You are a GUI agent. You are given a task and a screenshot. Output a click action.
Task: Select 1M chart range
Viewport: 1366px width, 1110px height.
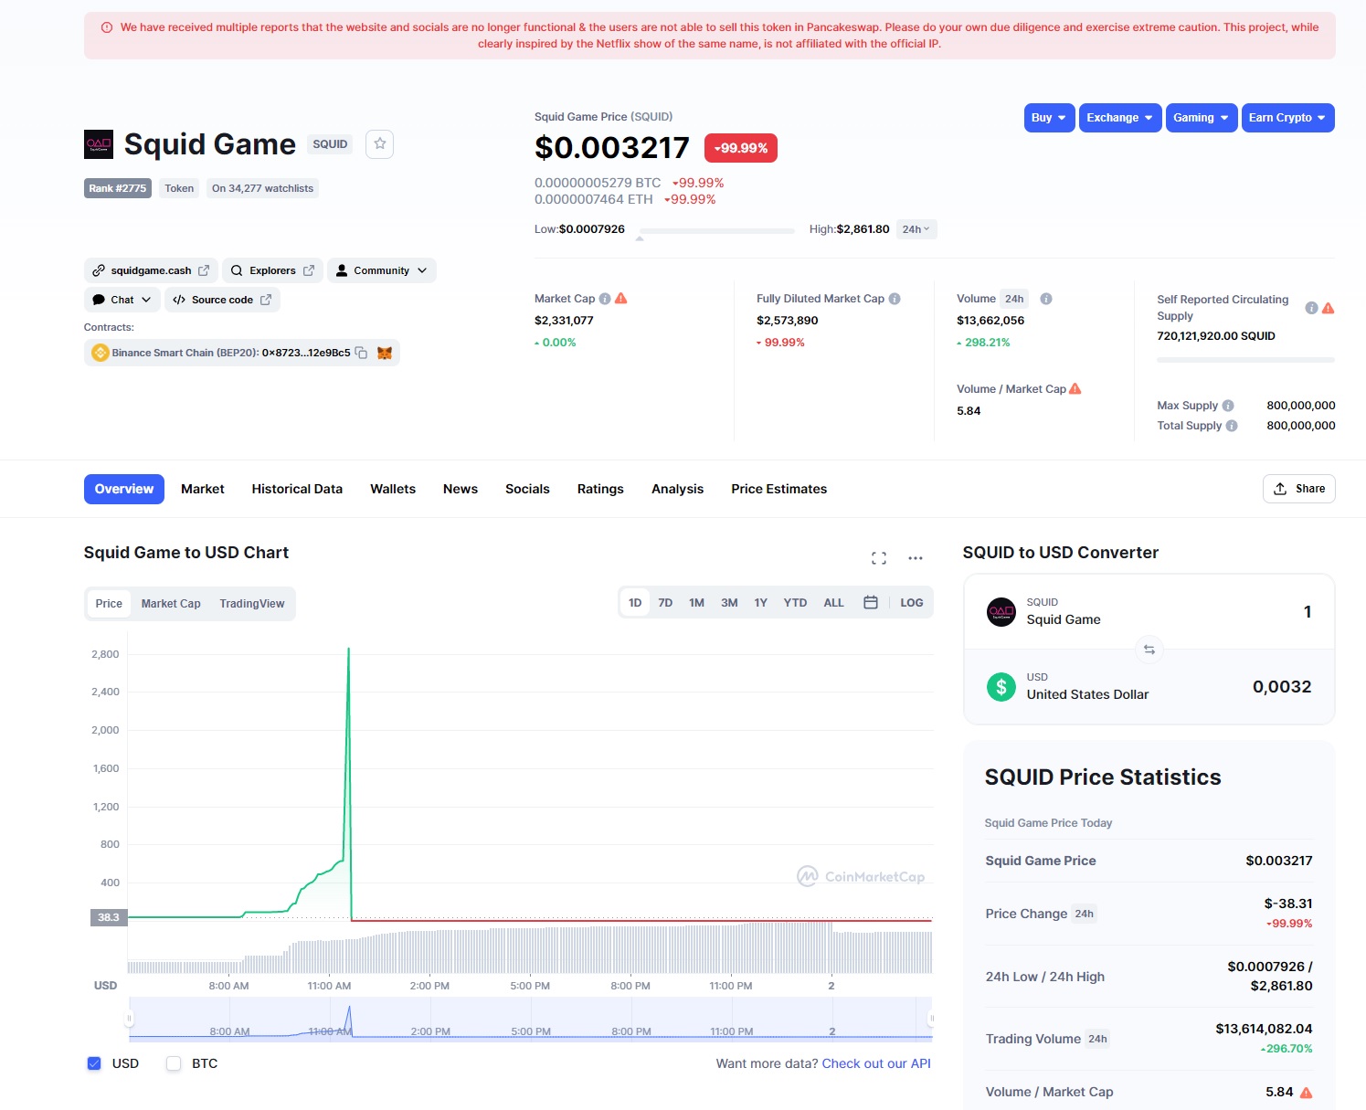pyautogui.click(x=696, y=603)
